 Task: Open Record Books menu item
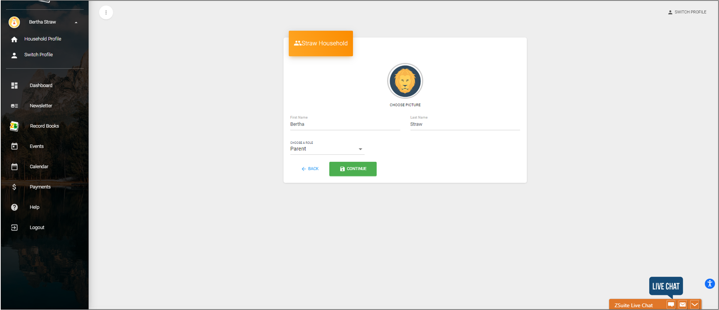click(x=45, y=126)
